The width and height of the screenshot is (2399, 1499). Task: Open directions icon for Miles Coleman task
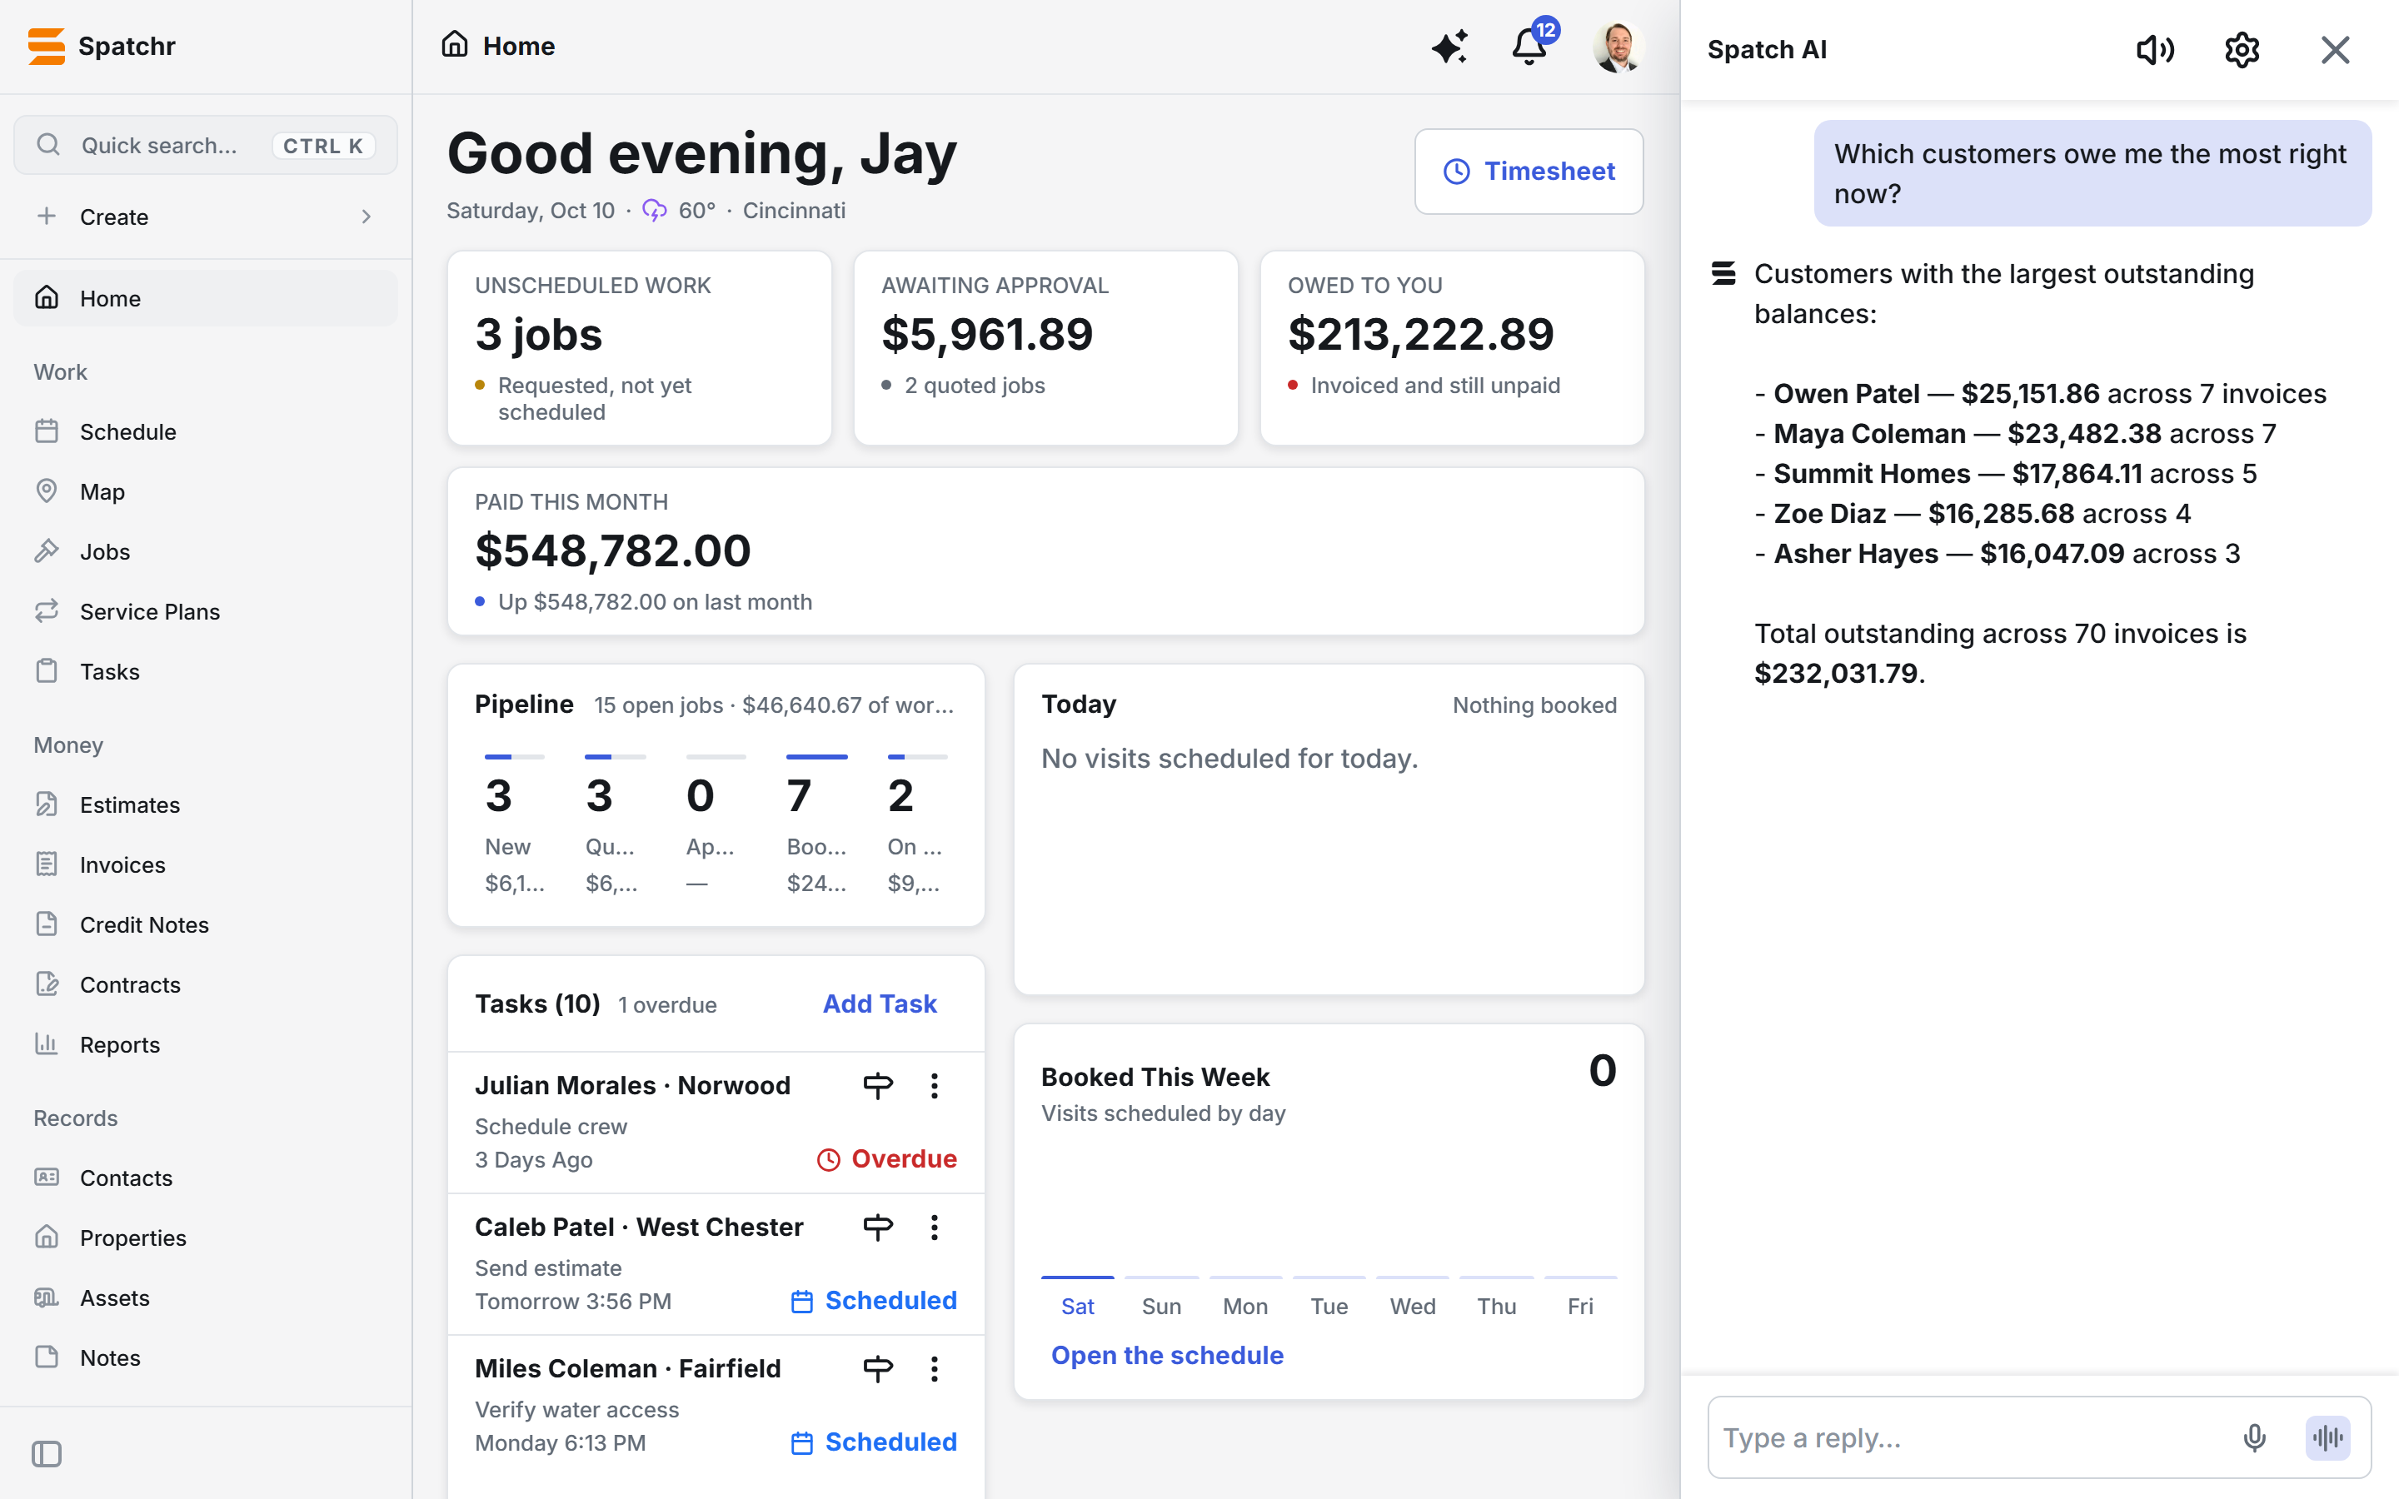tap(877, 1369)
